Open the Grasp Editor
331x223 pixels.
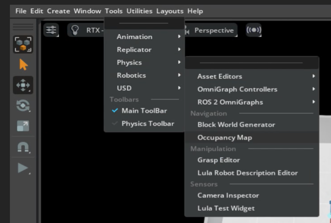pyautogui.click(x=252, y=160)
